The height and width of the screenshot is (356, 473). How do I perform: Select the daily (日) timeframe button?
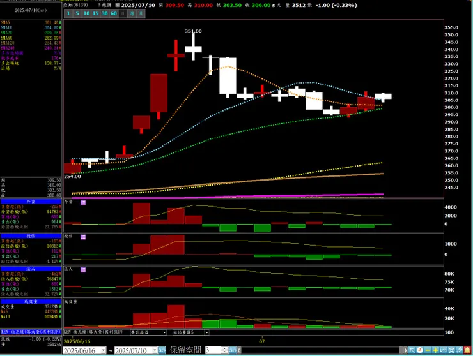(x=123, y=13)
